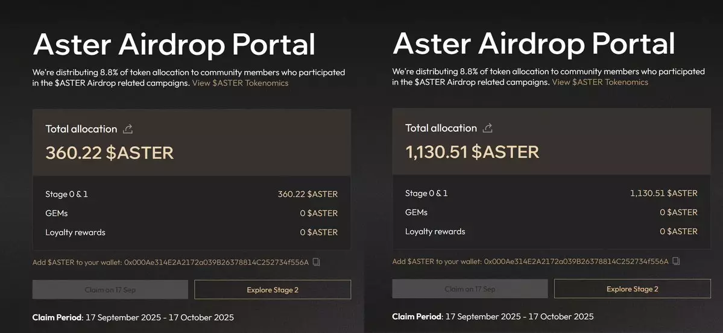This screenshot has height=333, width=723.
Task: Click the large 360.22 $ASTER total amount
Action: tap(110, 152)
